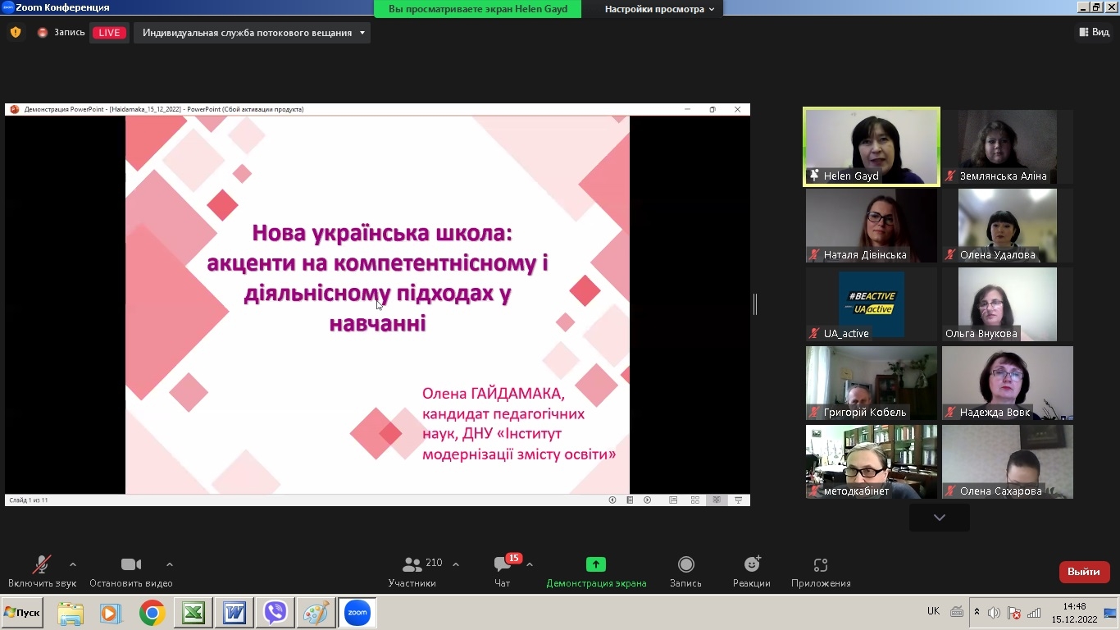Image resolution: width=1120 pixels, height=630 pixels.
Task: Select UA_active participant tile
Action: (x=872, y=304)
